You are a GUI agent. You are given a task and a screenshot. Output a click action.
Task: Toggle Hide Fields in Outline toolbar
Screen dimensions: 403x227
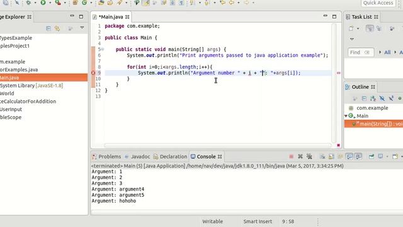(382, 98)
